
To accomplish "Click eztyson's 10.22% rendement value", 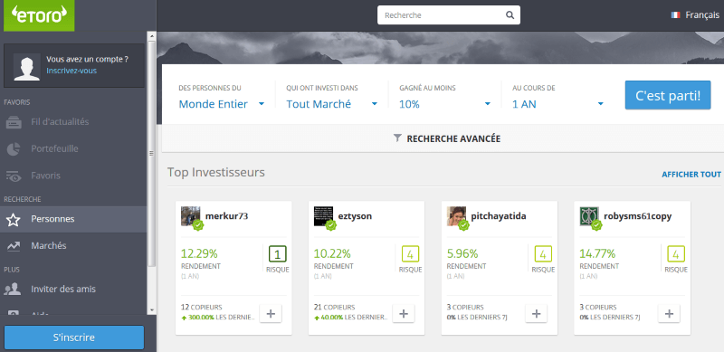I will click(x=332, y=253).
